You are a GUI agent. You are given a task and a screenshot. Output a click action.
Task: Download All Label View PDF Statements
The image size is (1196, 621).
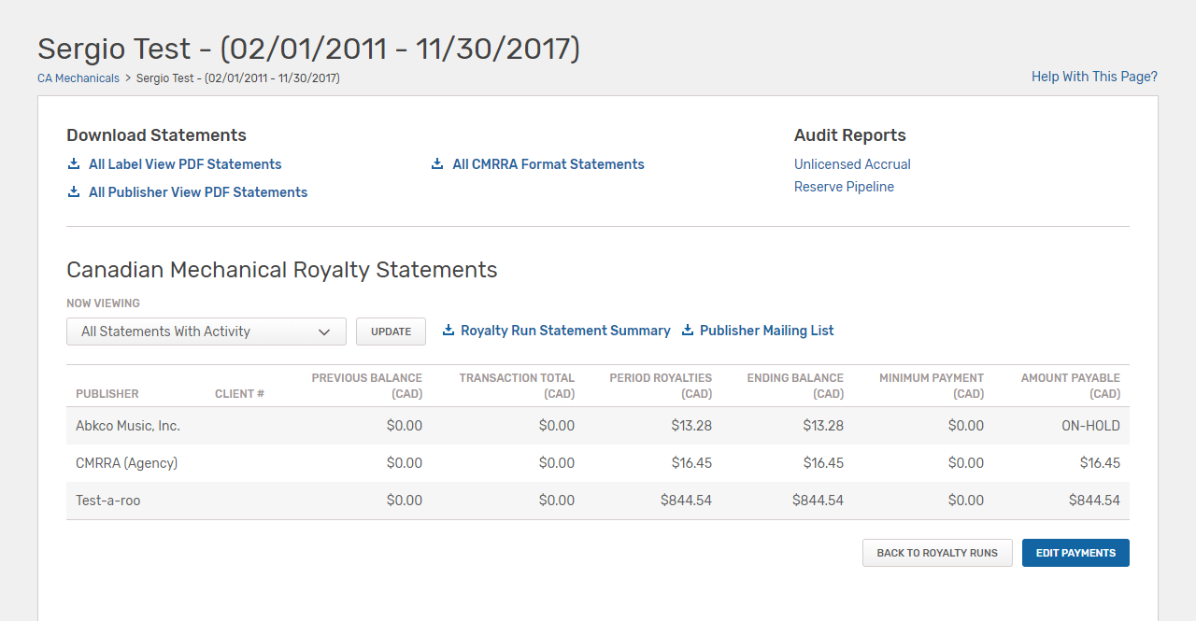pos(185,164)
